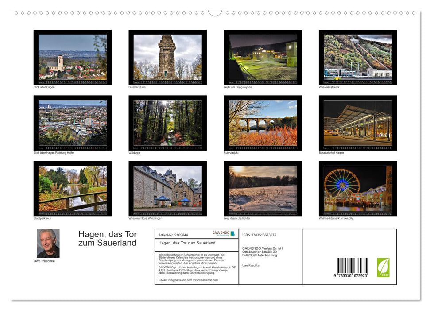
Task: Select the Bismarckturm thumbnail image
Action: [168, 57]
